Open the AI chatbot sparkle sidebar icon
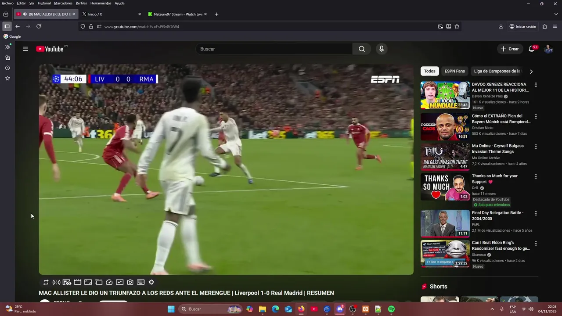The height and width of the screenshot is (316, 562). (7, 47)
